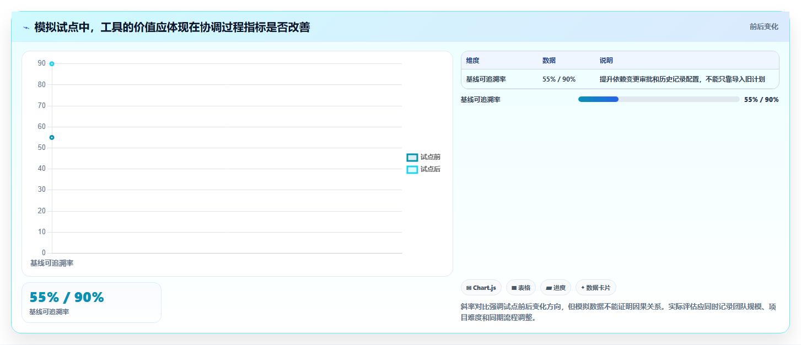
Task: Click the 数据 table column header
Action: click(549, 61)
